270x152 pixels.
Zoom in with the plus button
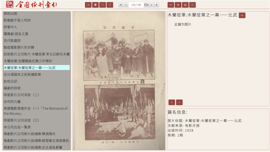pyautogui.click(x=178, y=5)
